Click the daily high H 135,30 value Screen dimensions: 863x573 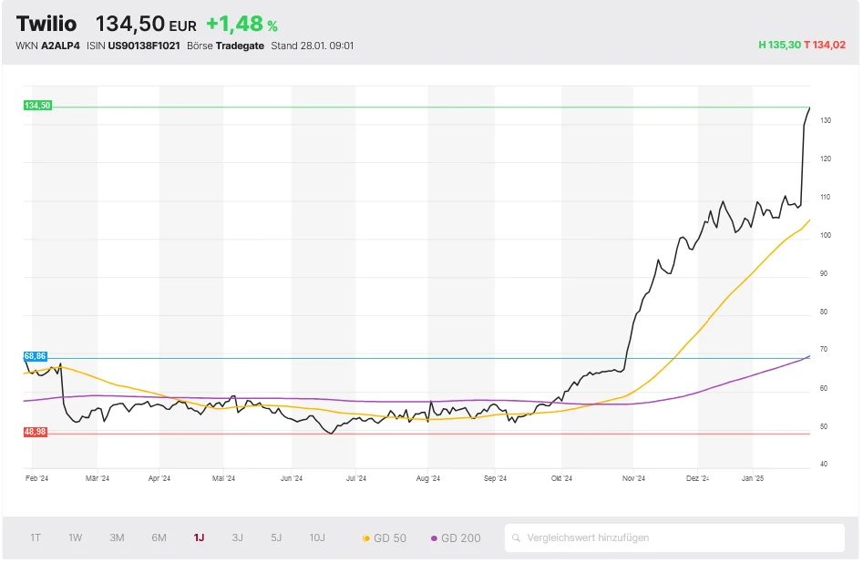pyautogui.click(x=779, y=45)
